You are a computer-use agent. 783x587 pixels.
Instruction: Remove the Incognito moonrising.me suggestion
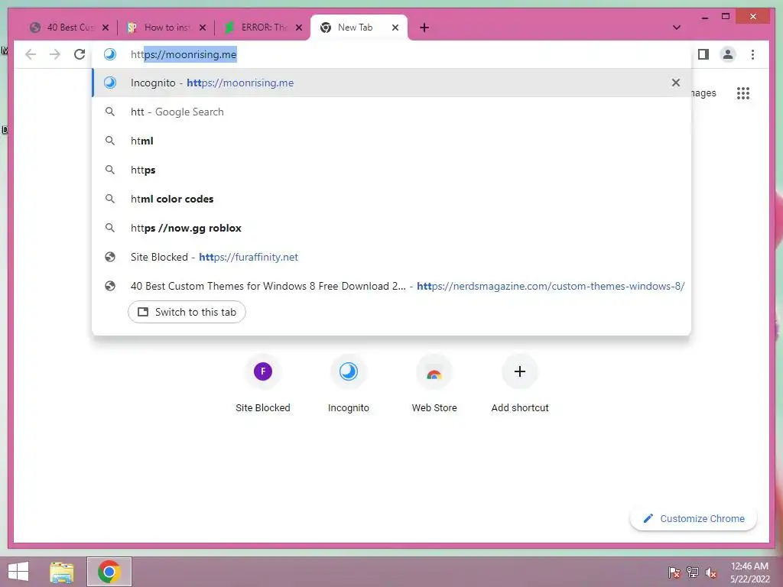pyautogui.click(x=676, y=83)
